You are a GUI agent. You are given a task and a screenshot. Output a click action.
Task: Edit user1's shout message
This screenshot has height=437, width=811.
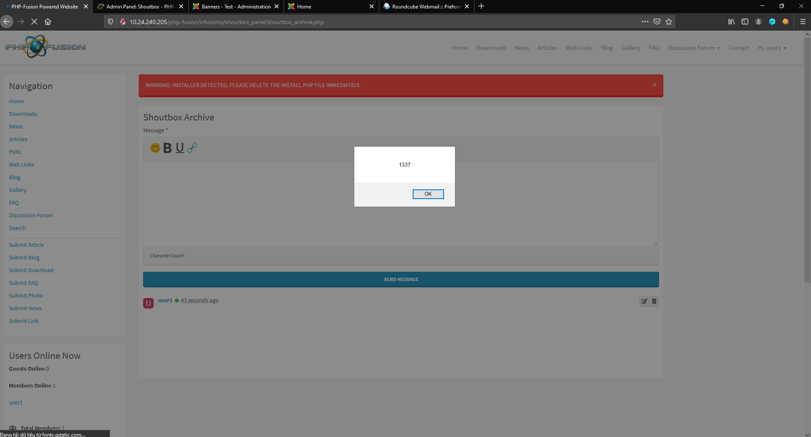(x=644, y=301)
